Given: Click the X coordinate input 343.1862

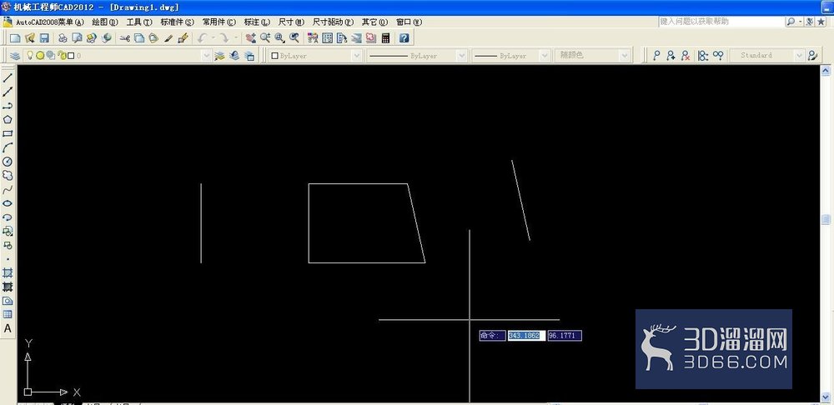Looking at the screenshot, I should pyautogui.click(x=526, y=335).
